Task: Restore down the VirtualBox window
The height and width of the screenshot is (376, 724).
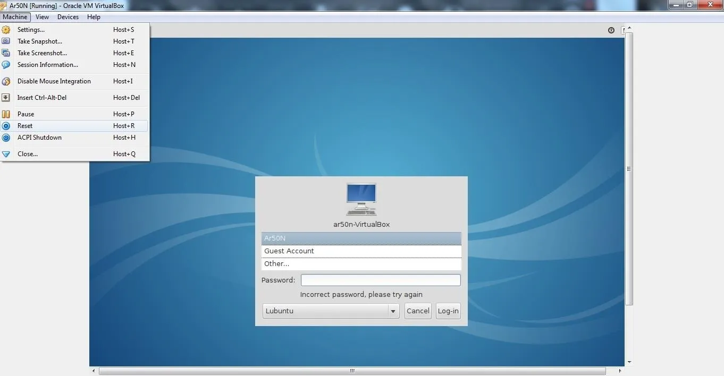Action: point(689,4)
